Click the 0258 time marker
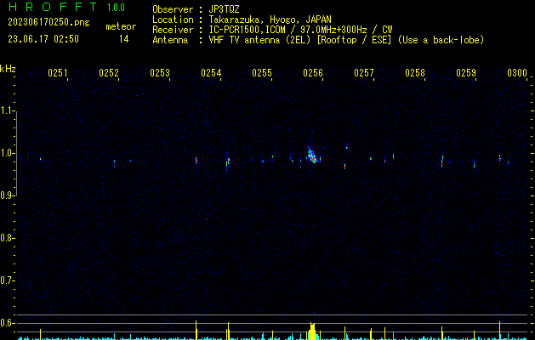 (415, 73)
